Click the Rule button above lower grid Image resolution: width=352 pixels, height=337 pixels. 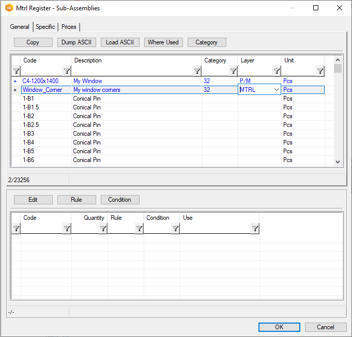pos(76,200)
